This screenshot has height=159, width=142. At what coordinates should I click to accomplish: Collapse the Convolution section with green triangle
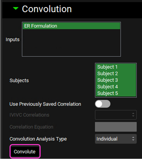pos(16,9)
